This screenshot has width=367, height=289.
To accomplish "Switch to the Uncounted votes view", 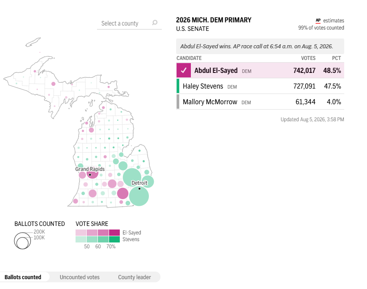I will tap(80, 277).
